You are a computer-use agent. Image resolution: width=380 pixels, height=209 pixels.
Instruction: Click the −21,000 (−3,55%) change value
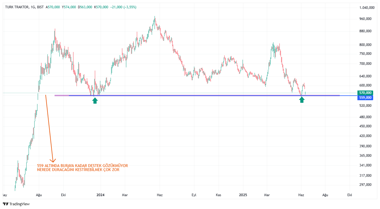(x=123, y=7)
